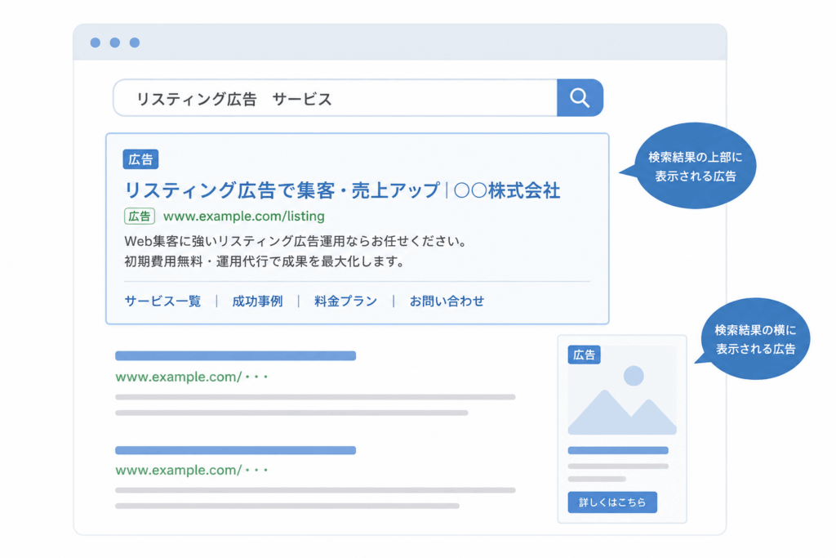Open the お問い合わせ sitelink
Screen dimensions: 836x558
tap(447, 301)
